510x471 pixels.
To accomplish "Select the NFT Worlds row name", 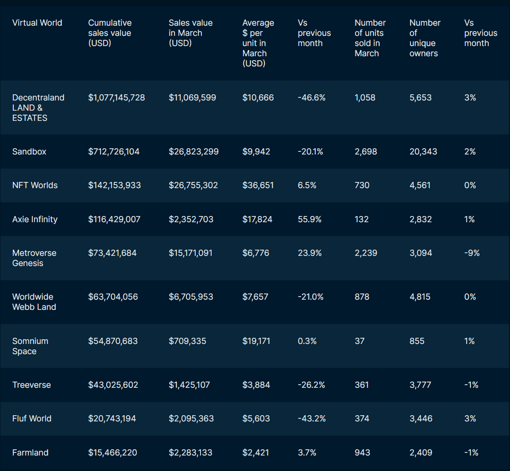I will (35, 185).
